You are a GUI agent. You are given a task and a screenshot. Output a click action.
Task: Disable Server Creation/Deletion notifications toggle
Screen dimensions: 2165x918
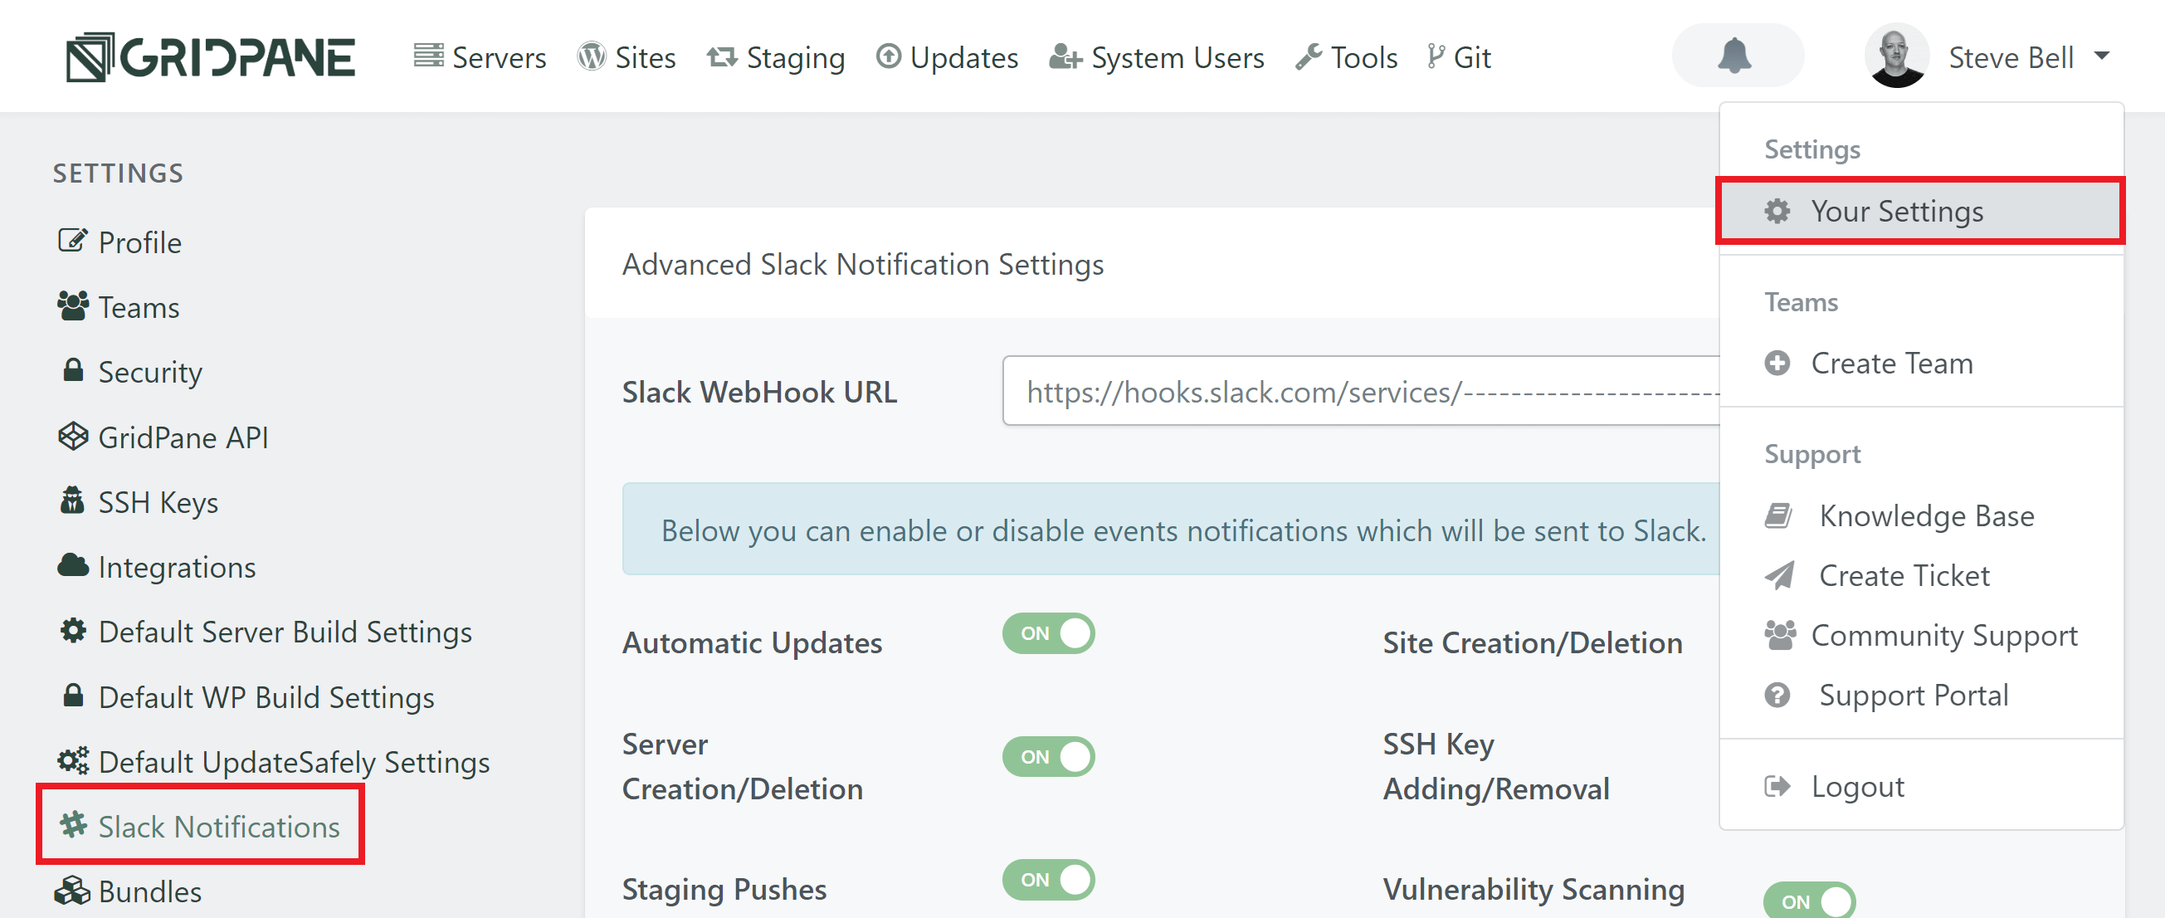(1048, 757)
